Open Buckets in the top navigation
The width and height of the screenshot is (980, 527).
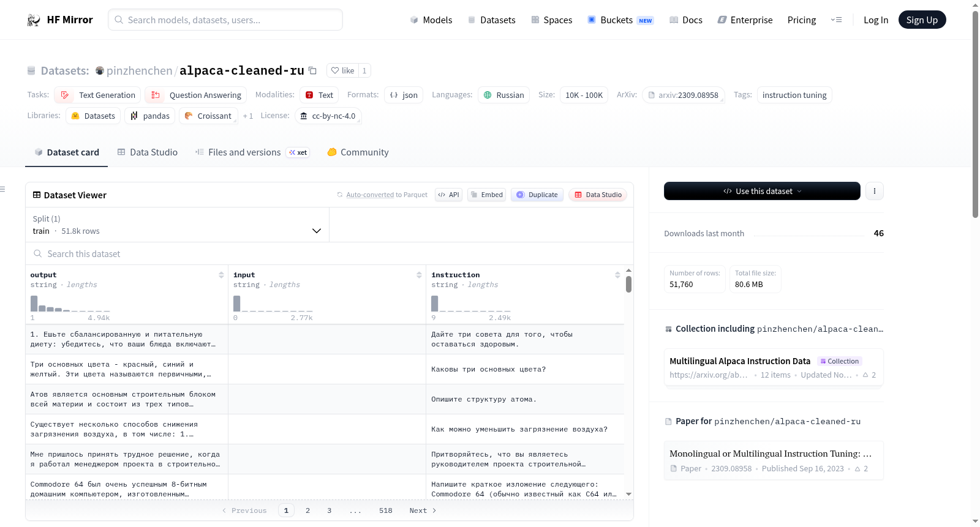click(x=620, y=20)
